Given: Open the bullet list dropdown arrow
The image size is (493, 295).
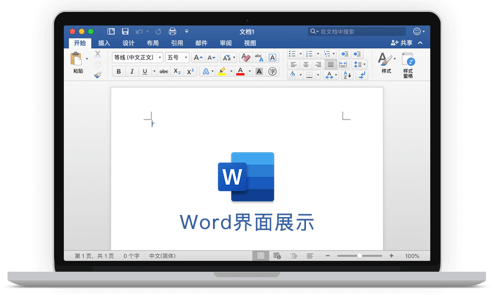Looking at the screenshot, I should tap(300, 54).
